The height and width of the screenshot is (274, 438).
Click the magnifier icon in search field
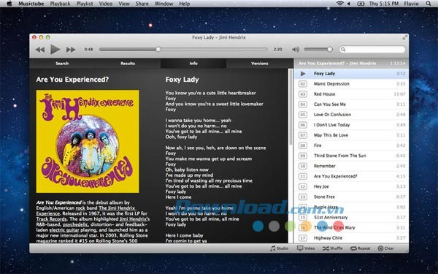(343, 50)
